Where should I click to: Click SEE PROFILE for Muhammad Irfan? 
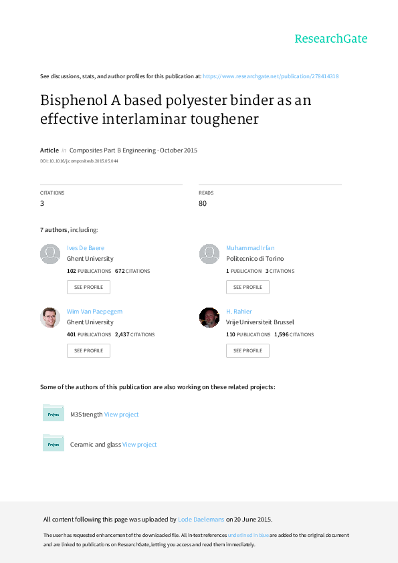247,287
